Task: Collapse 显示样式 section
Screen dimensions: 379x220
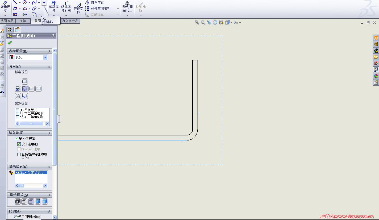Action: coord(49,195)
